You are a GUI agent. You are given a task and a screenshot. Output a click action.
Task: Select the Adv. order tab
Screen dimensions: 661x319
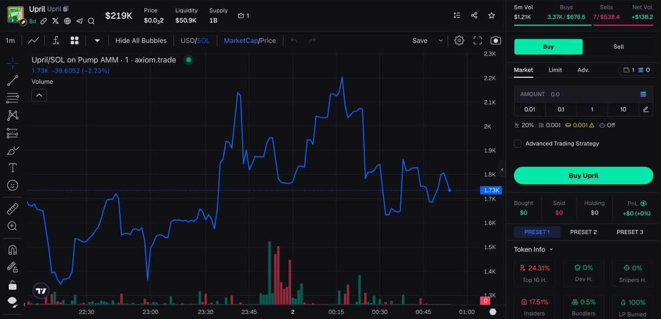(583, 70)
